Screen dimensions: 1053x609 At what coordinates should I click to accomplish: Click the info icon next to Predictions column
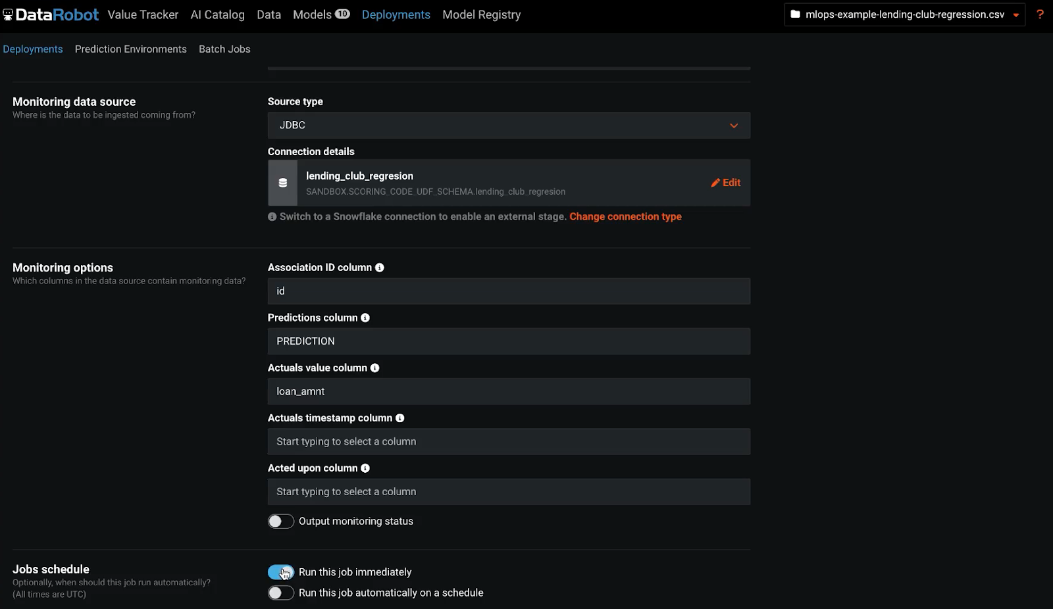click(365, 318)
